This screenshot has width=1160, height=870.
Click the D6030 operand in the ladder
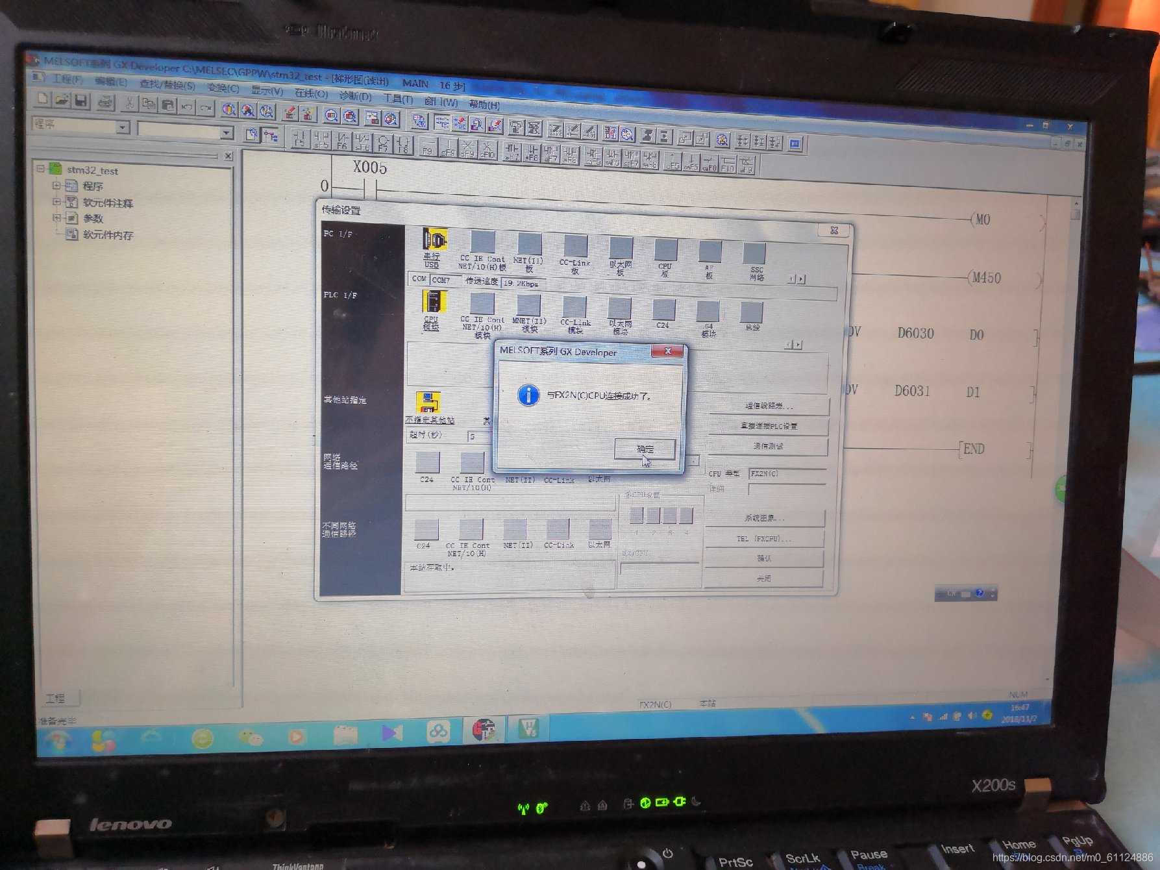pos(915,333)
